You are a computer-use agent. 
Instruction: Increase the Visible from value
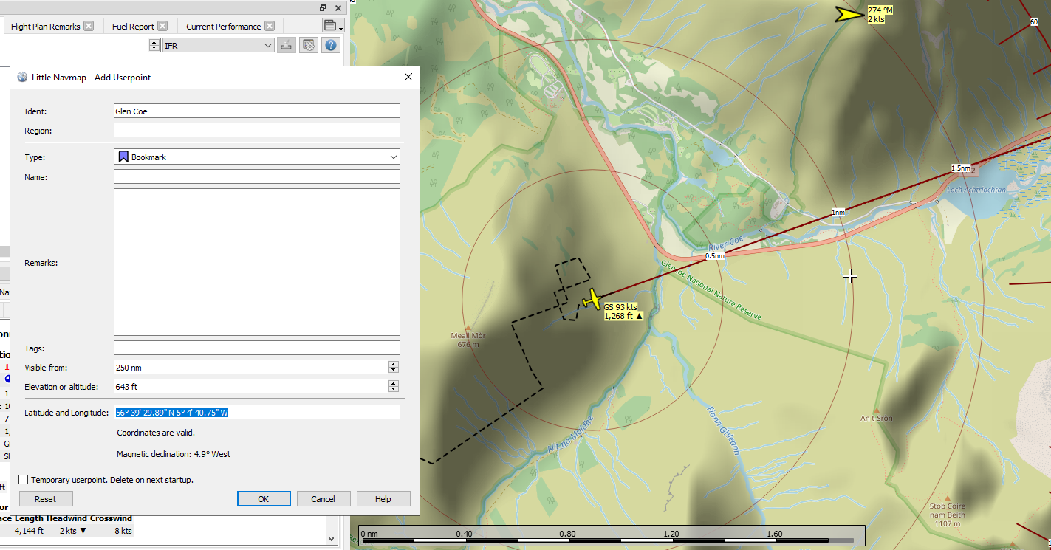pos(394,364)
